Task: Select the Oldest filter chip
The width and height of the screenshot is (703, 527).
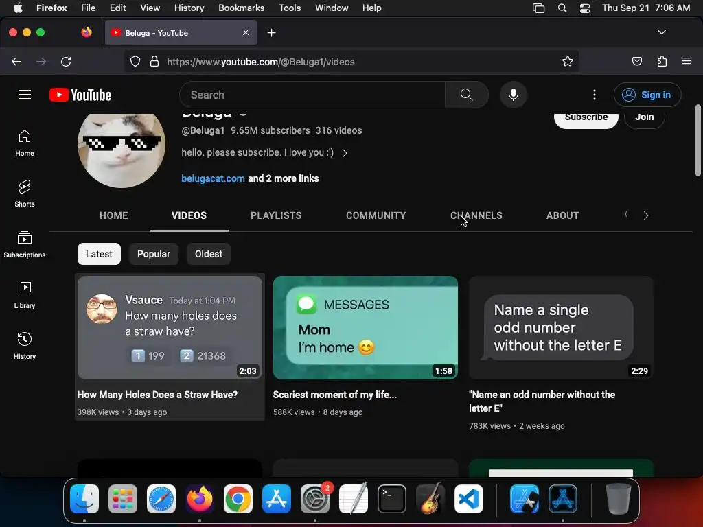Action: [209, 254]
